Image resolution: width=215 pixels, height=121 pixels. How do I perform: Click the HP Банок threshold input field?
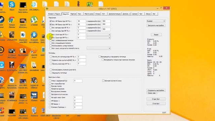click(x=78, y=101)
